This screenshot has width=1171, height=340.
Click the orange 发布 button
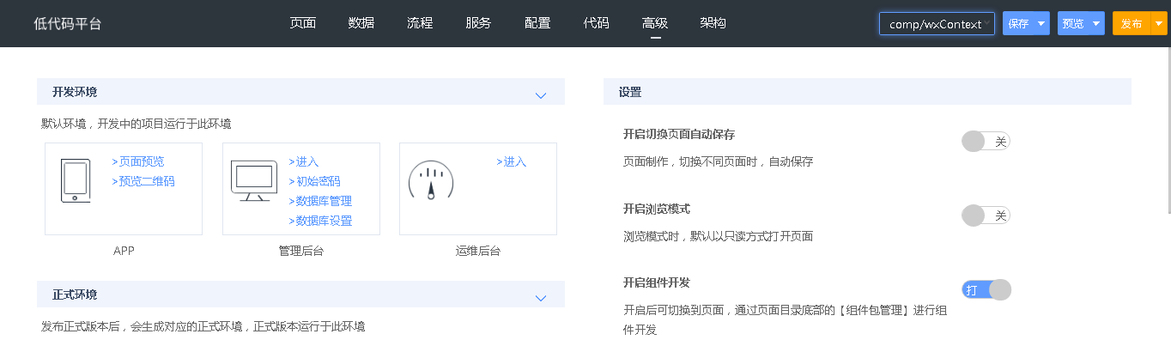pyautogui.click(x=1132, y=23)
